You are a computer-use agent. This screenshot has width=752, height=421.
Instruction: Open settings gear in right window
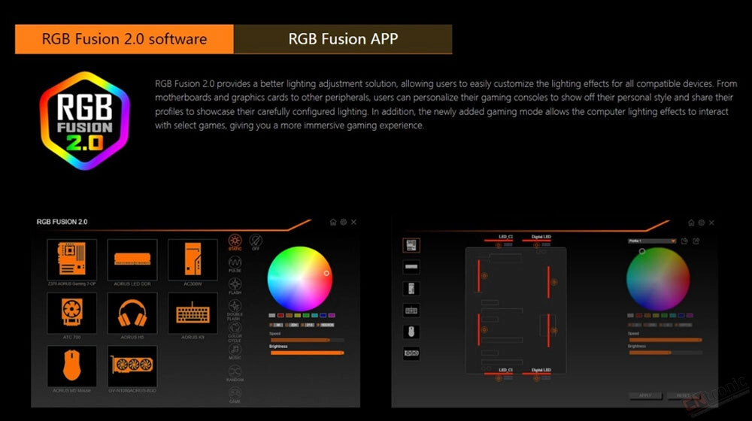point(701,223)
